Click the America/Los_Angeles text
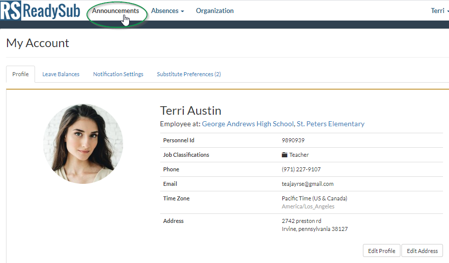Image resolution: width=449 pixels, height=263 pixels. 308,206
